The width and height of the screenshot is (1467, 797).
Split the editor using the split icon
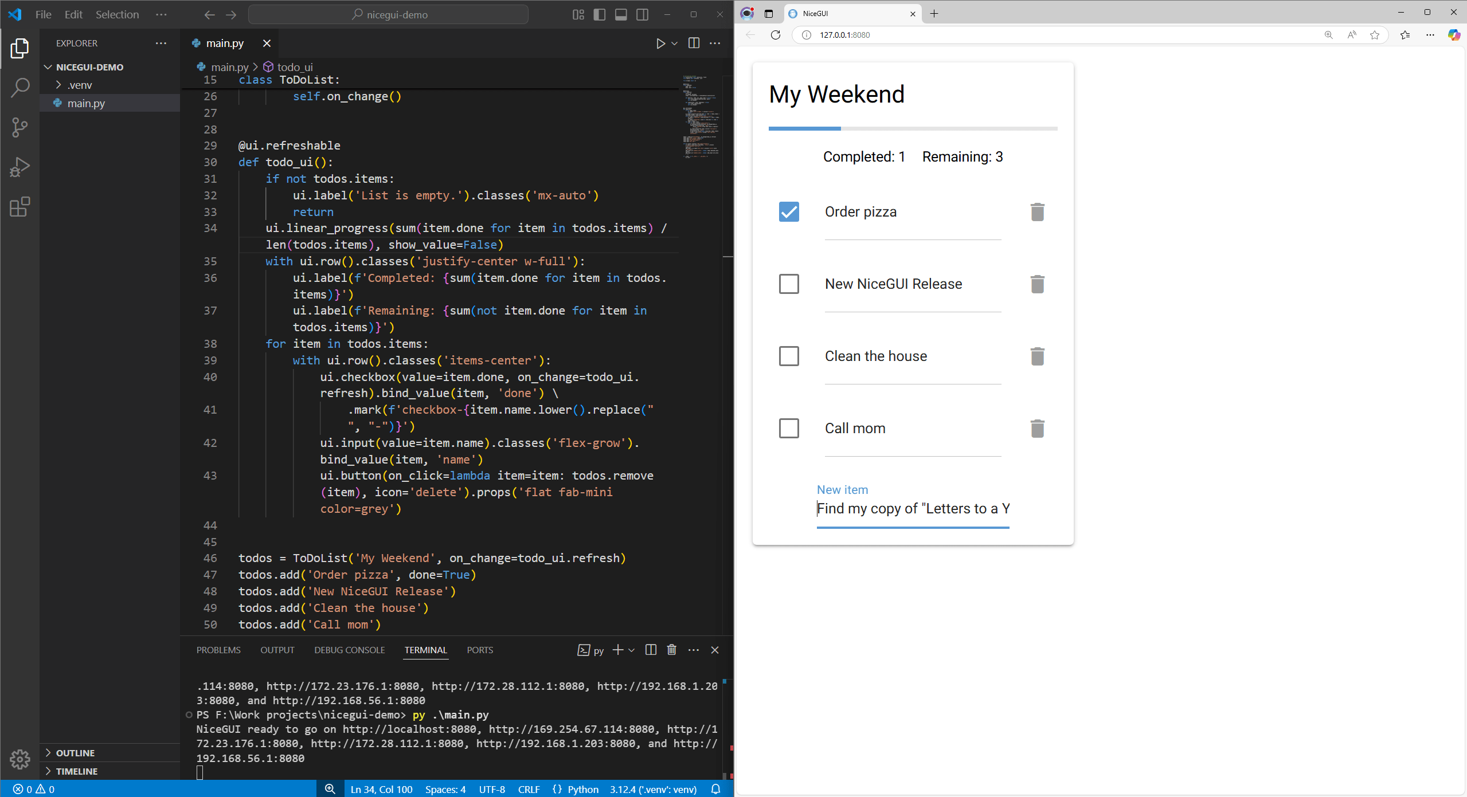[x=694, y=43]
